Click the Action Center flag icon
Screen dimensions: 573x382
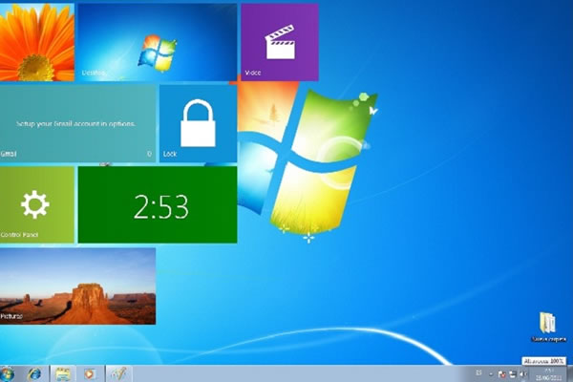(501, 374)
